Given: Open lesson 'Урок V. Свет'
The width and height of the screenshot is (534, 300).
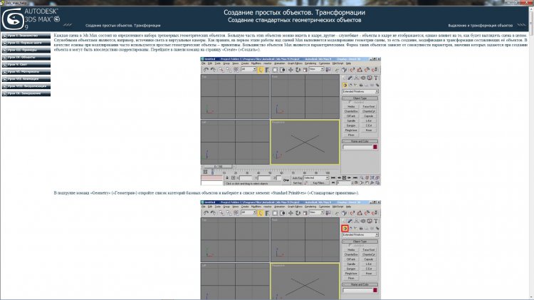Looking at the screenshot, I should point(26,64).
